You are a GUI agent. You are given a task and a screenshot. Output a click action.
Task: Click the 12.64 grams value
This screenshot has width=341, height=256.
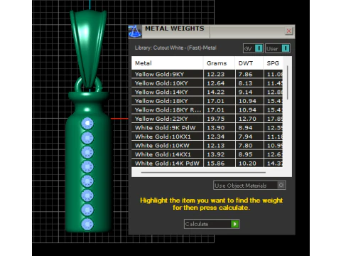pyautogui.click(x=215, y=83)
